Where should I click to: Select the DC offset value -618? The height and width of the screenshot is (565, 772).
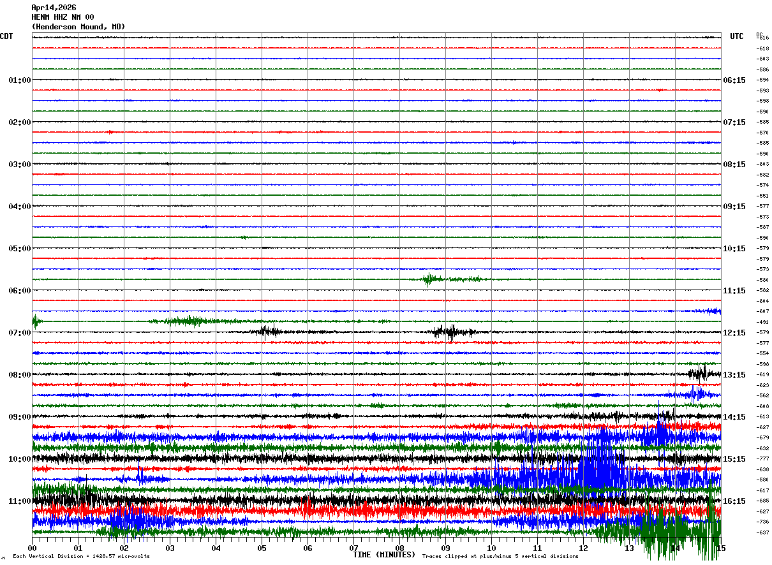point(762,48)
